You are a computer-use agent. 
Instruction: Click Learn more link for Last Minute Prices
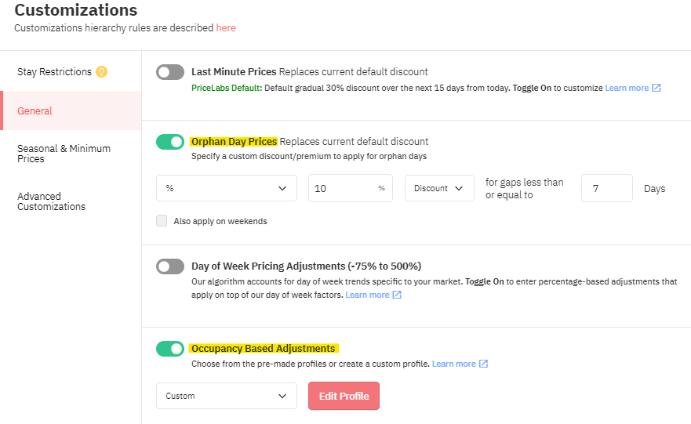point(627,88)
